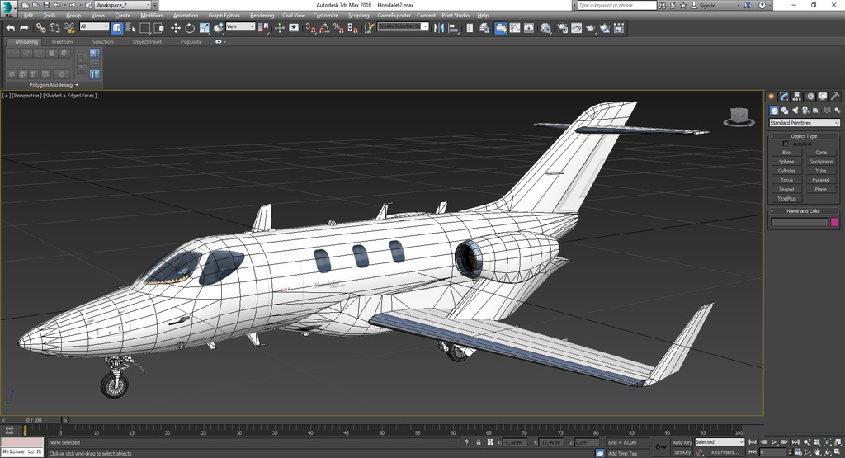Open the reference coordinate View dropdown

click(x=240, y=26)
